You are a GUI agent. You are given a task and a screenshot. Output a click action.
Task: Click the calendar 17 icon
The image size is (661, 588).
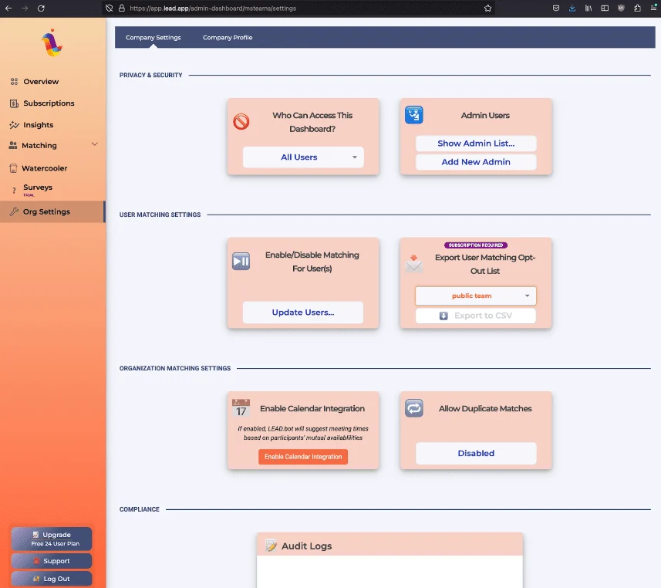241,408
